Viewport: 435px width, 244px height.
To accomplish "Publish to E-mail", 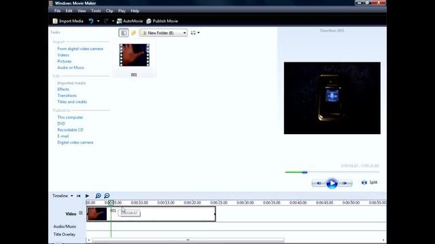I will point(63,136).
